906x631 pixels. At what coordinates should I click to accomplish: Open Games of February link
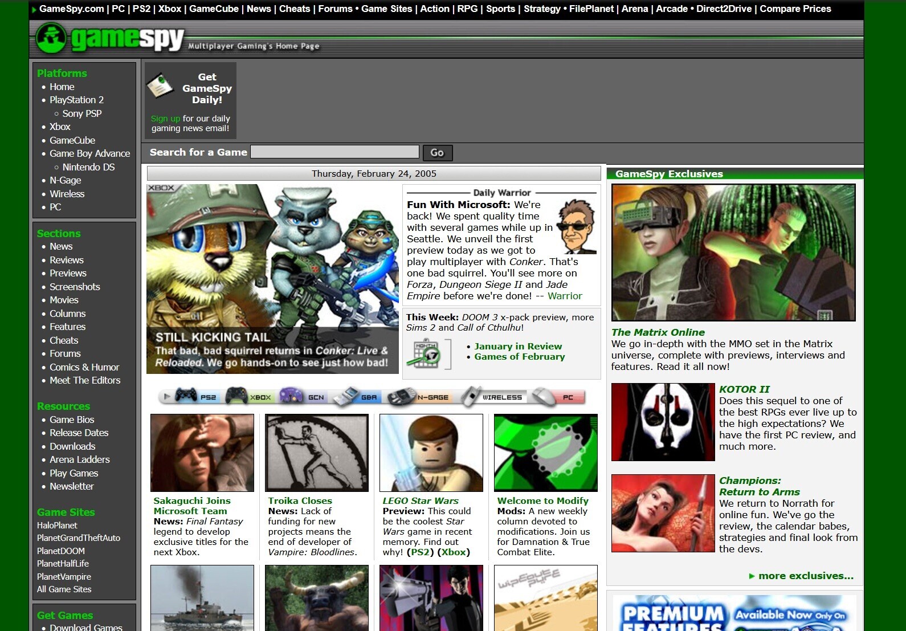pos(520,356)
